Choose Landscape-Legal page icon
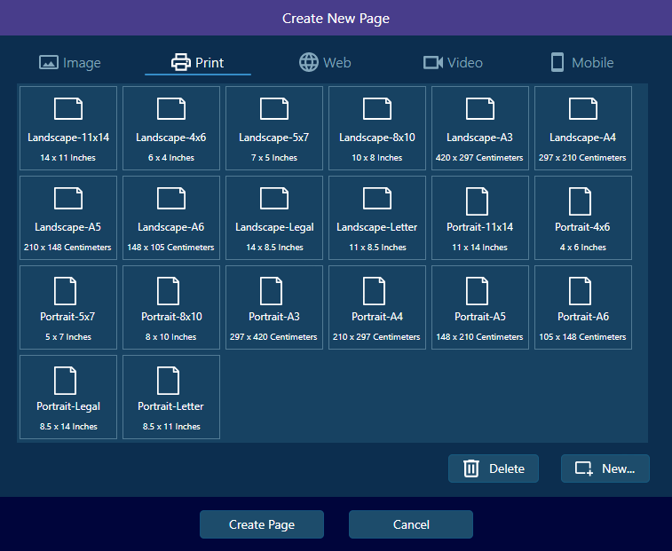The width and height of the screenshot is (672, 551). [274, 199]
